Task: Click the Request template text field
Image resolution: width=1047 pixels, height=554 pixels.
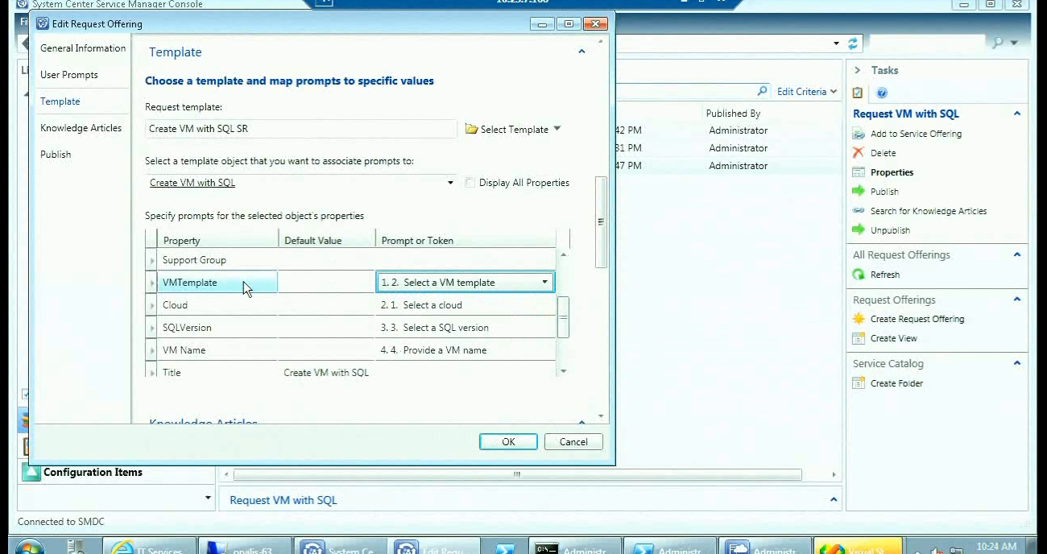Action: 301,129
